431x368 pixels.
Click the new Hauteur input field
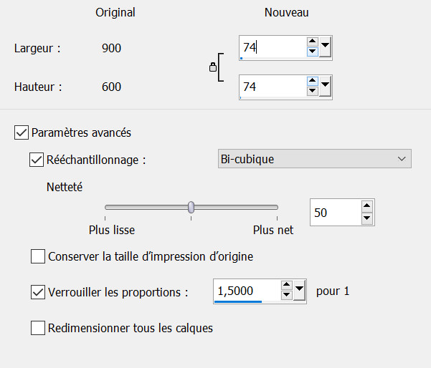click(273, 87)
